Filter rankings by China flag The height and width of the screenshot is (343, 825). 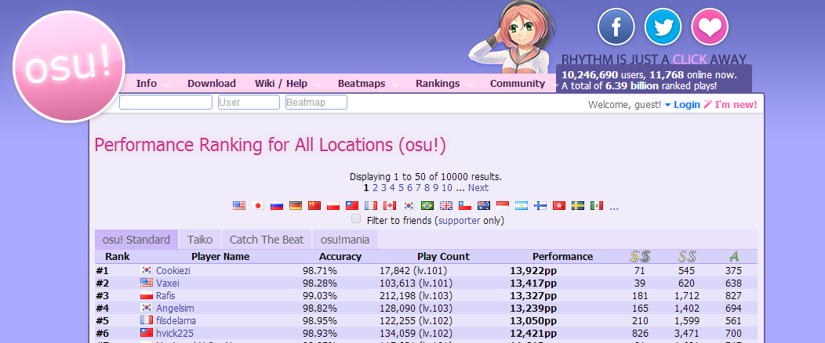[314, 206]
